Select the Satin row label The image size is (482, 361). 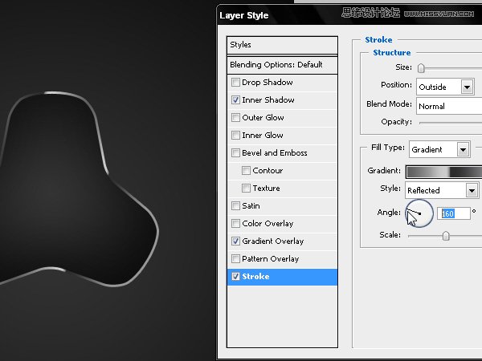(251, 206)
